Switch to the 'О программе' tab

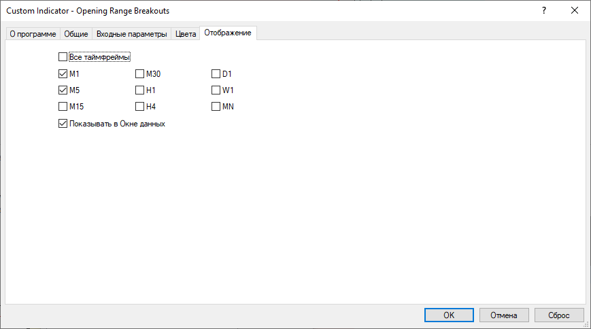click(33, 34)
